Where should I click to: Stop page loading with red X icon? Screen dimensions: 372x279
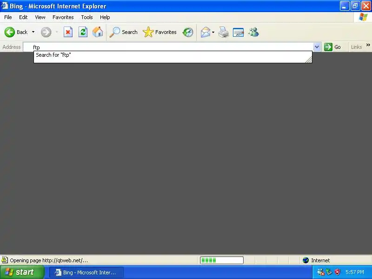click(x=68, y=32)
